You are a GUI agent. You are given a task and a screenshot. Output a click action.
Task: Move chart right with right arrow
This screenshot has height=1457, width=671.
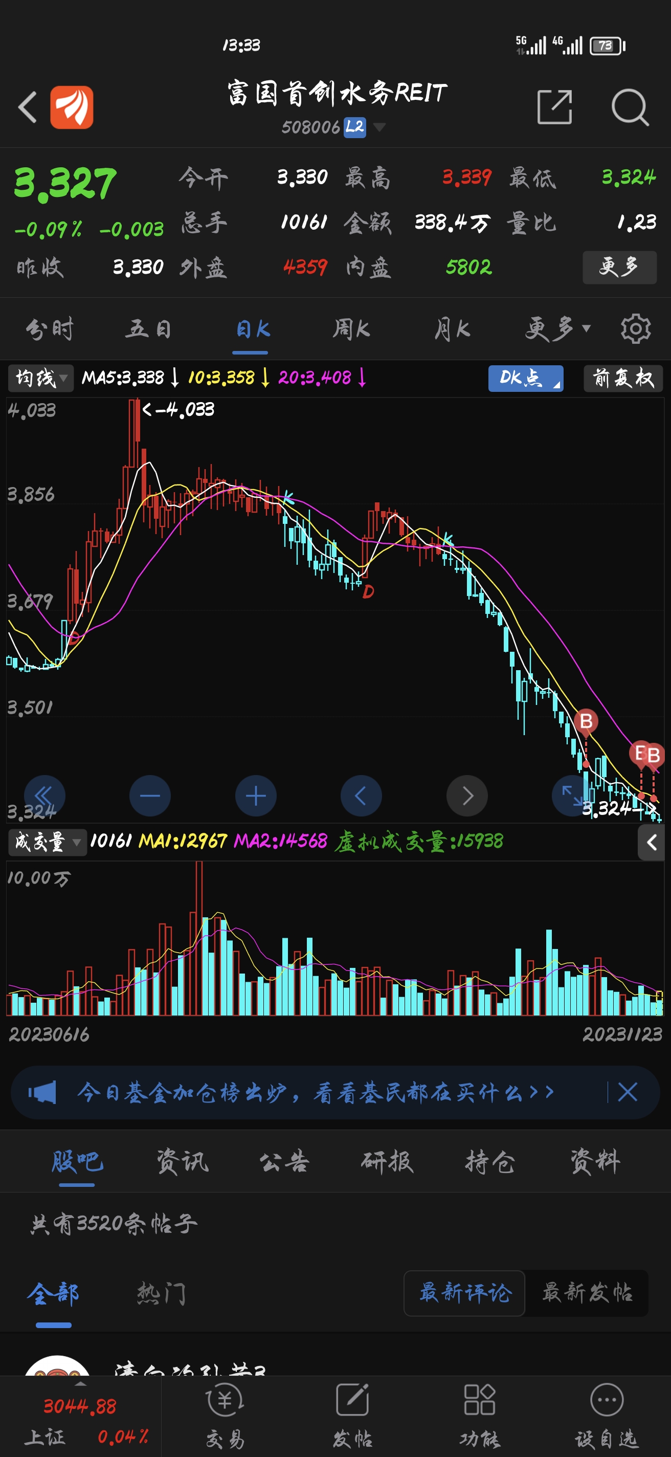(x=467, y=795)
